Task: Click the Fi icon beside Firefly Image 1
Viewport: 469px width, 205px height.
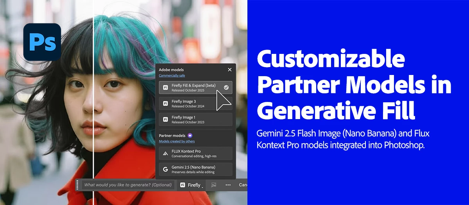Action: (165, 119)
